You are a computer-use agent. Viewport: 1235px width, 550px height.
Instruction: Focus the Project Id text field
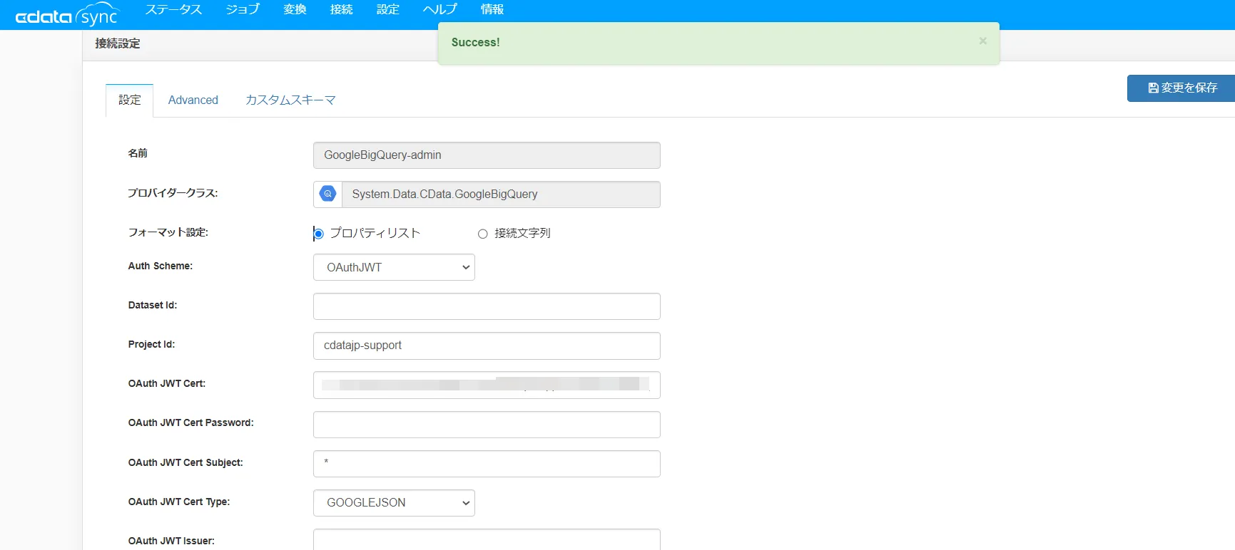(487, 346)
